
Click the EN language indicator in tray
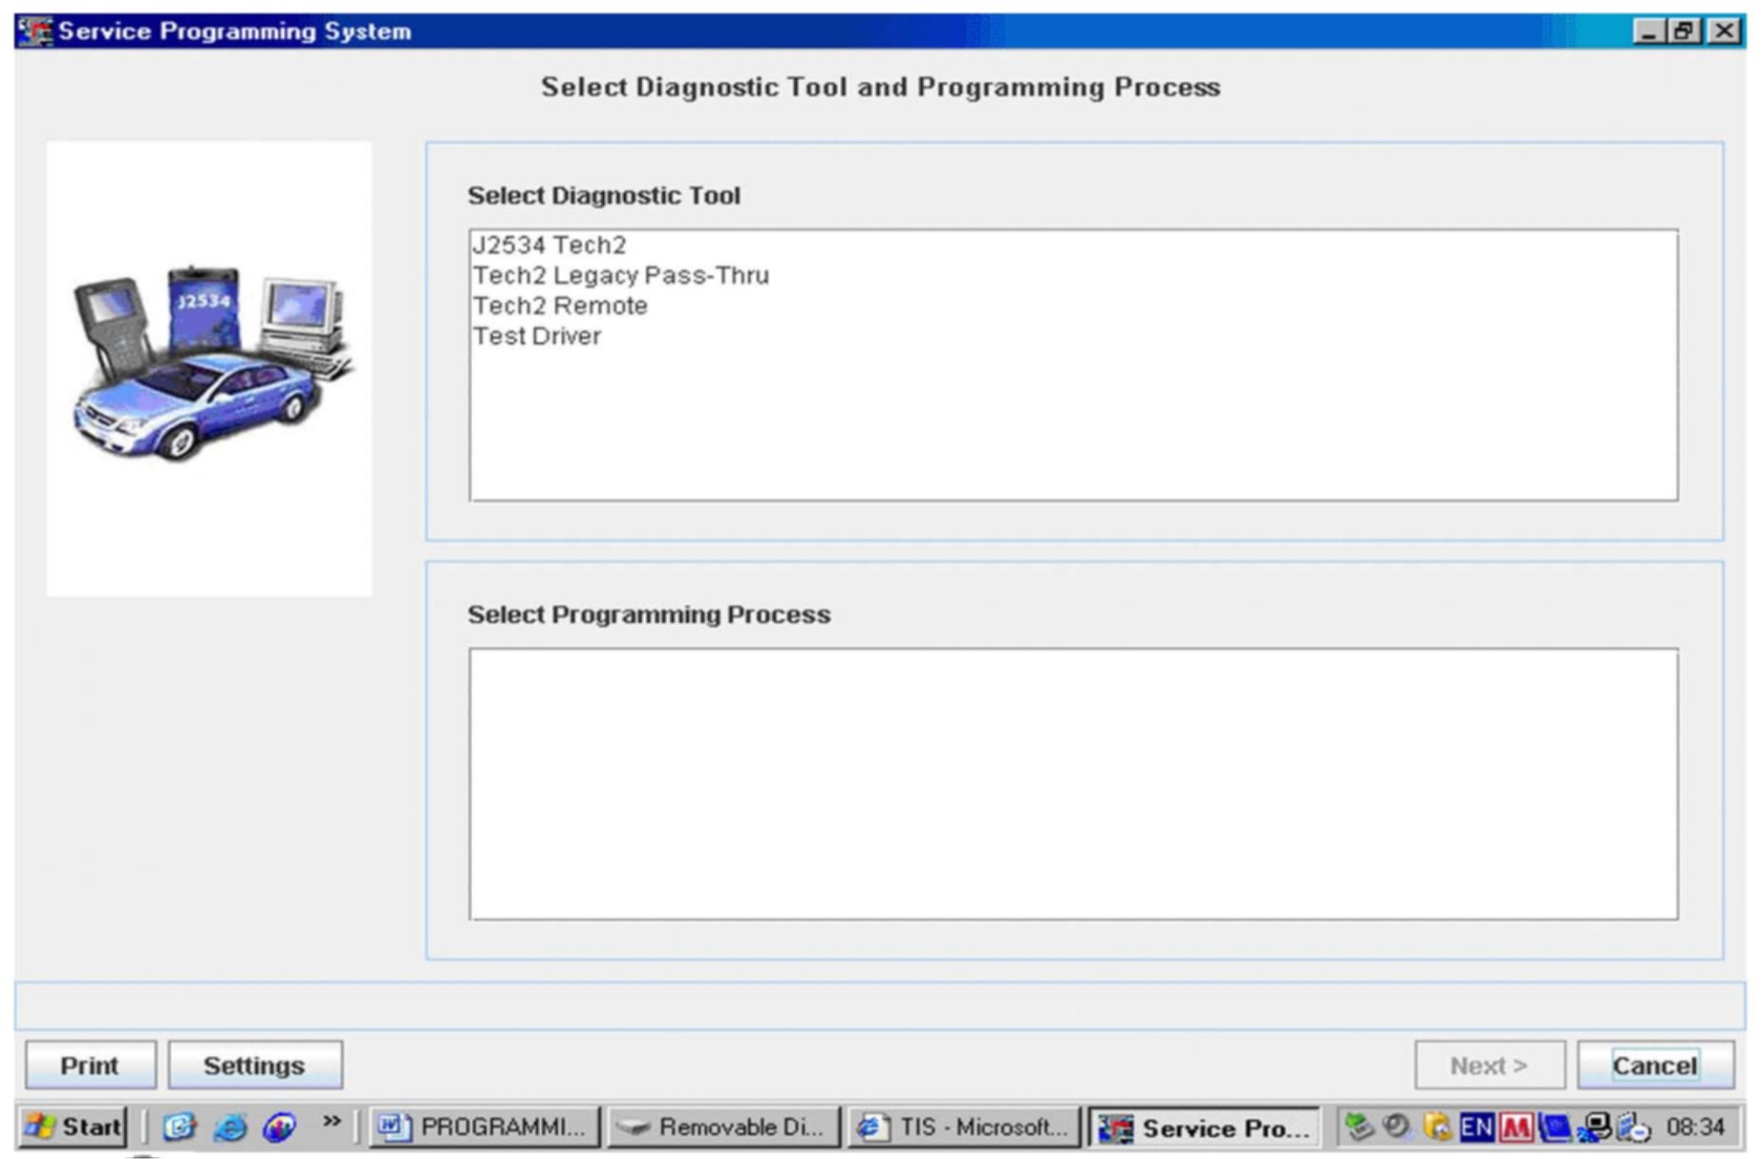1476,1127
